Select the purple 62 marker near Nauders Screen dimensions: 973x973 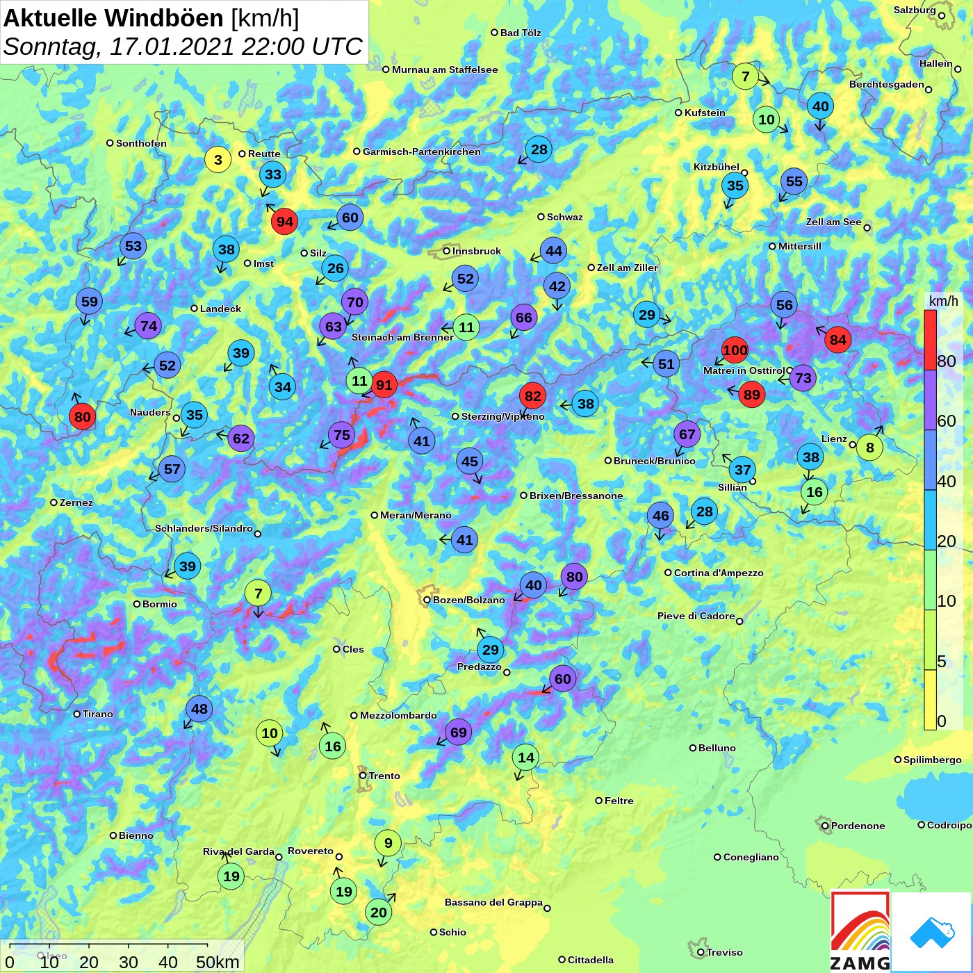coord(241,439)
